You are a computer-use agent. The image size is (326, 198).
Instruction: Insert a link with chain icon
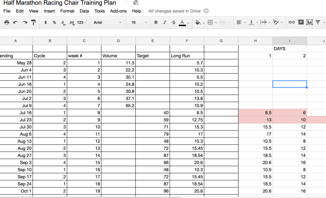tap(291, 22)
